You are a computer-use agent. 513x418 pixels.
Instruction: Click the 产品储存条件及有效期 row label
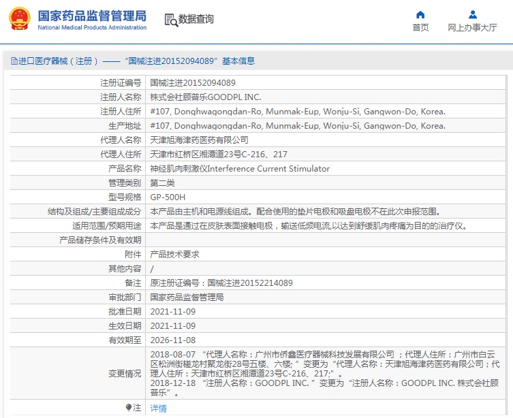pyautogui.click(x=100, y=240)
